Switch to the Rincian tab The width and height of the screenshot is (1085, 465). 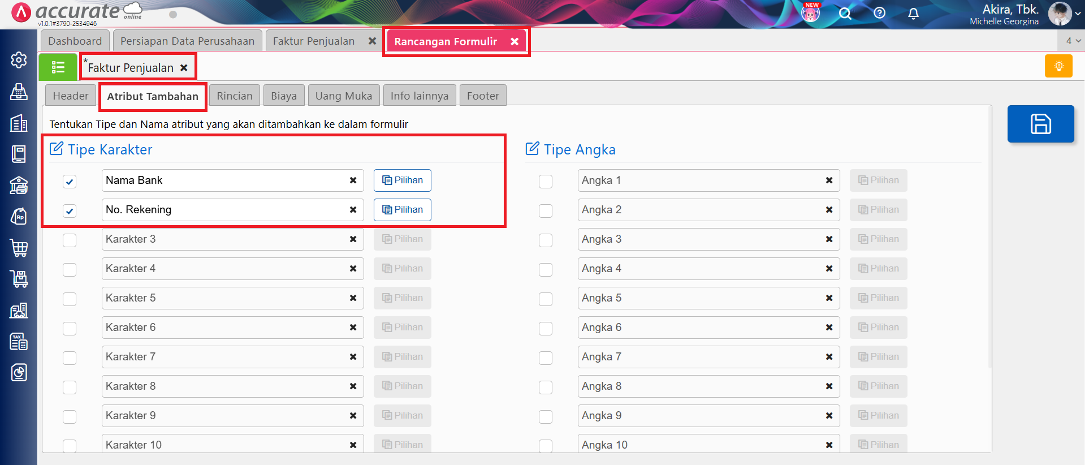coord(234,96)
